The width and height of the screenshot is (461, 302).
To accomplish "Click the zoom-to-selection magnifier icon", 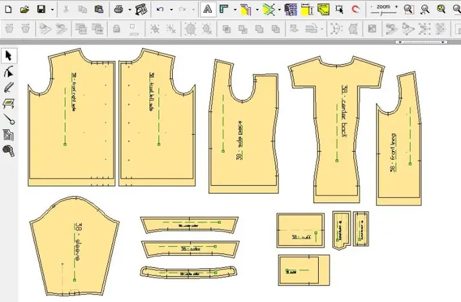I will (408, 10).
